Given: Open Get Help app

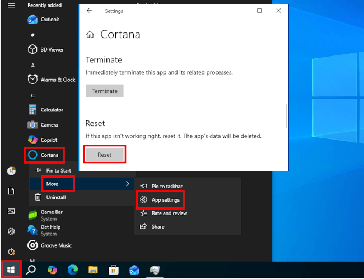Looking at the screenshot, I should pyautogui.click(x=44, y=230).
